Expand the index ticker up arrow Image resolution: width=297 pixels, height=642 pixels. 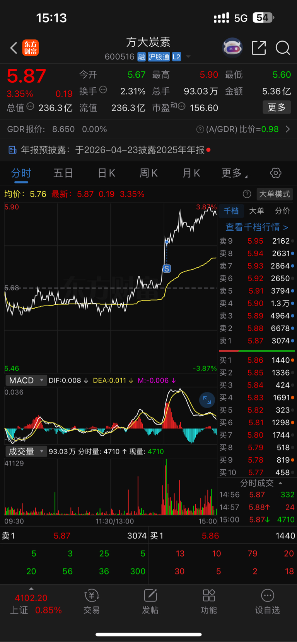click(x=31, y=588)
